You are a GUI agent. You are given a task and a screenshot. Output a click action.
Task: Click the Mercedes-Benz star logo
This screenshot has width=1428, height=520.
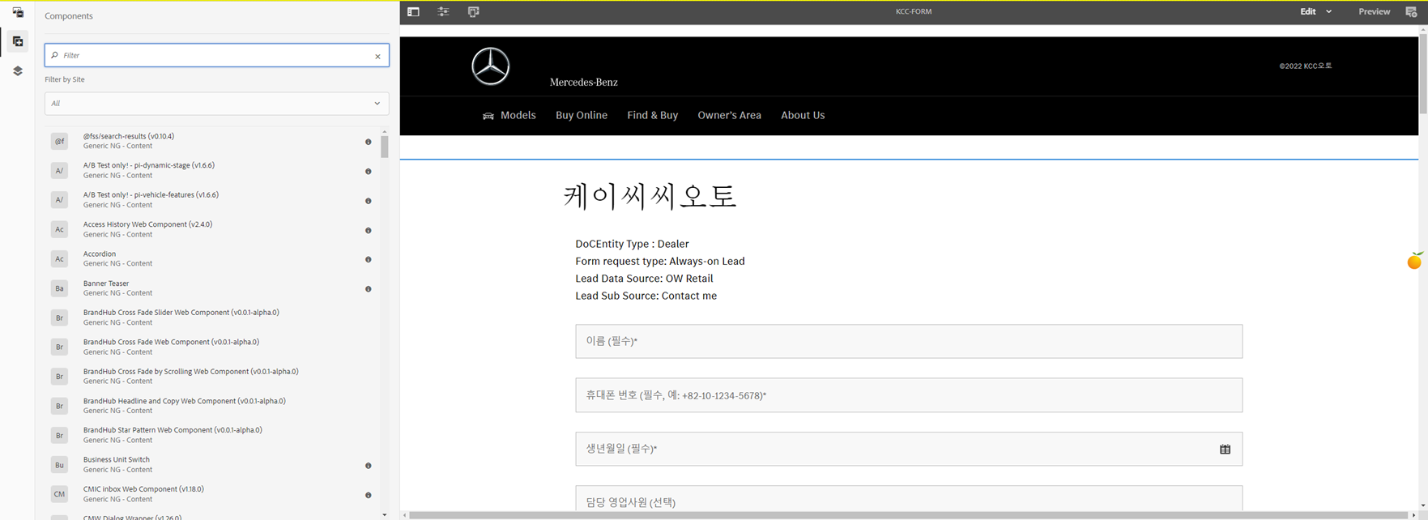(x=491, y=66)
